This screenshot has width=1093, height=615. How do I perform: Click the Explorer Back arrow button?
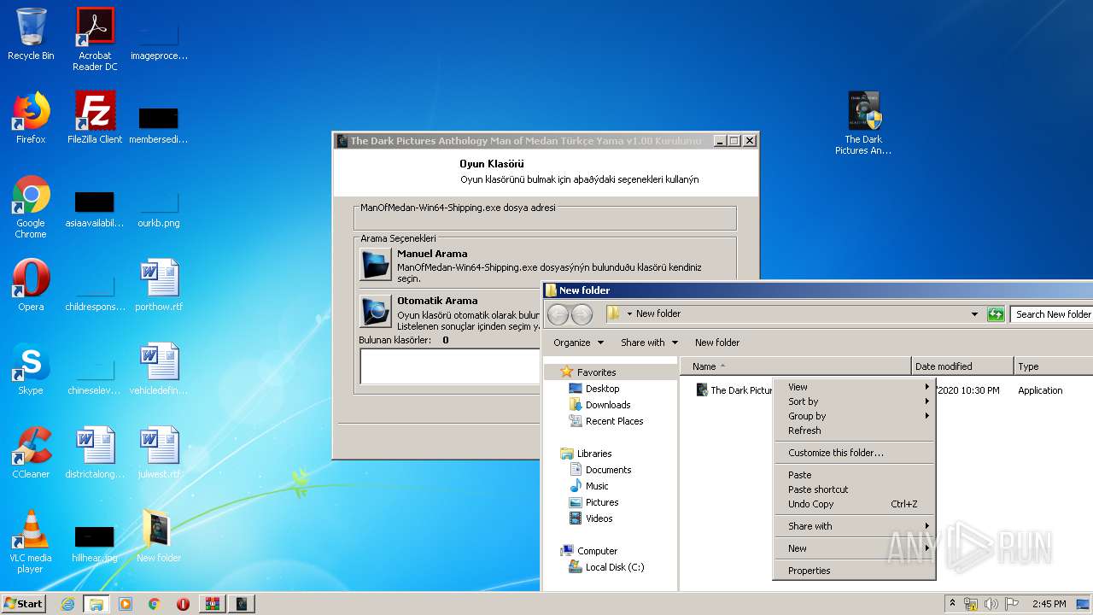(x=558, y=314)
